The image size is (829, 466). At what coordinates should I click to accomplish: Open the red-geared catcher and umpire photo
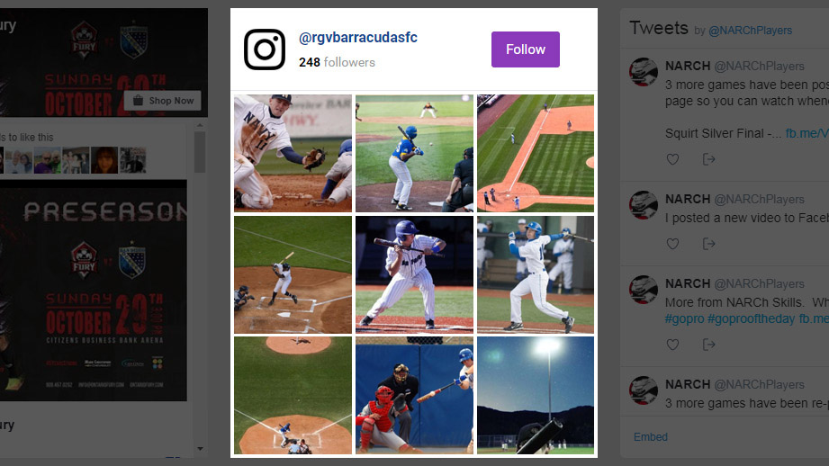pyautogui.click(x=414, y=395)
